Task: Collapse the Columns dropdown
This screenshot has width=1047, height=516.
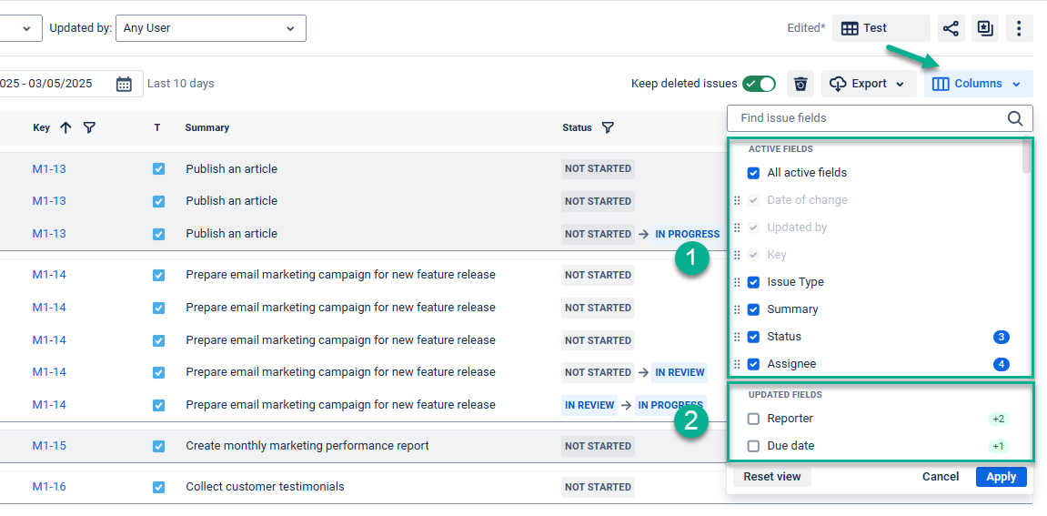Action: point(978,85)
